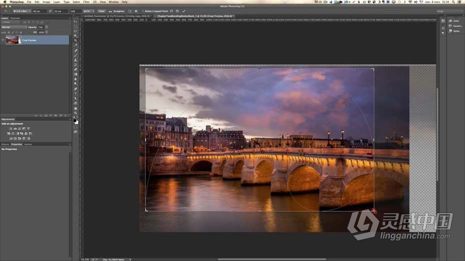Toggle lock image pixels in Layers panel
The width and height of the screenshot is (465, 261).
(13, 32)
